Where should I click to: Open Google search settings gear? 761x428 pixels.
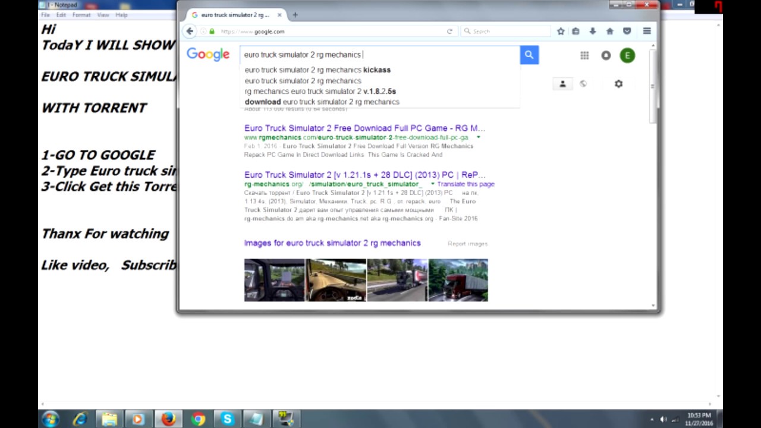click(x=618, y=84)
